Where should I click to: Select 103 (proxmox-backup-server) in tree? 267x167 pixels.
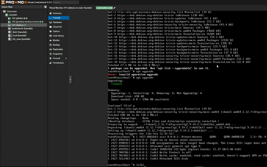[x=25, y=22]
